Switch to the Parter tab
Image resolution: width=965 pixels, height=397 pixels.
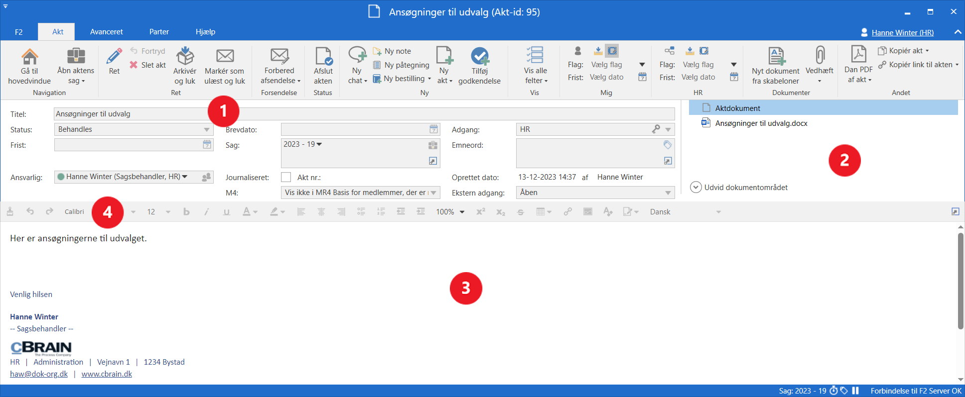(x=159, y=32)
